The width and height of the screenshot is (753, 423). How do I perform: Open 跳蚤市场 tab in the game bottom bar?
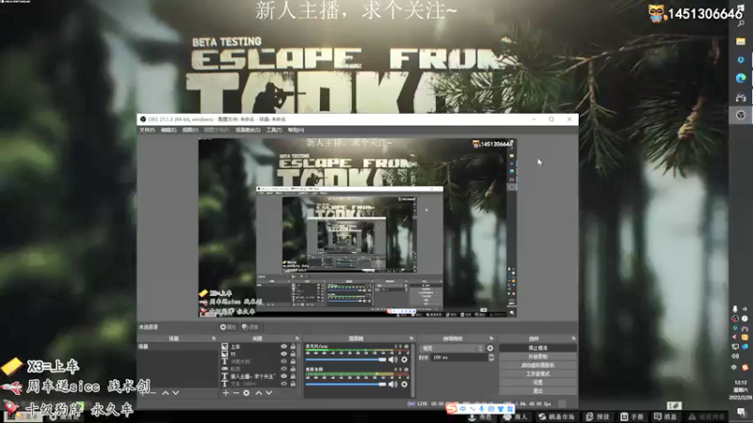click(556, 416)
